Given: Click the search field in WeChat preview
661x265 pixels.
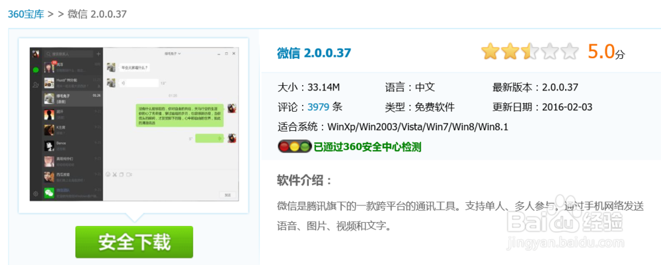Looking at the screenshot, I should (x=69, y=54).
